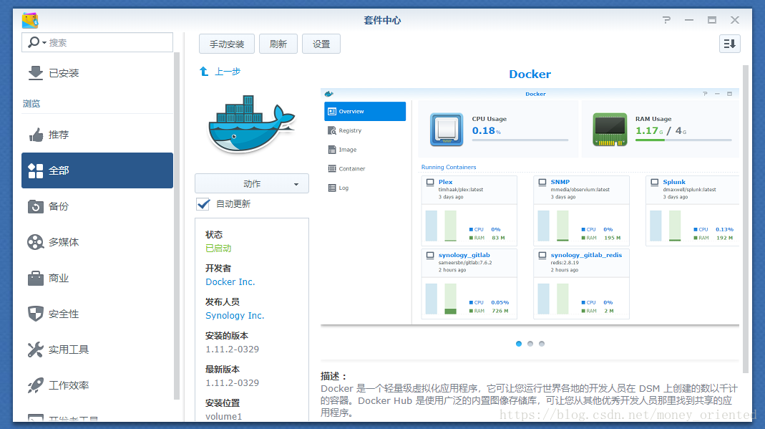
Task: Click the sort order icon button
Action: [x=730, y=44]
